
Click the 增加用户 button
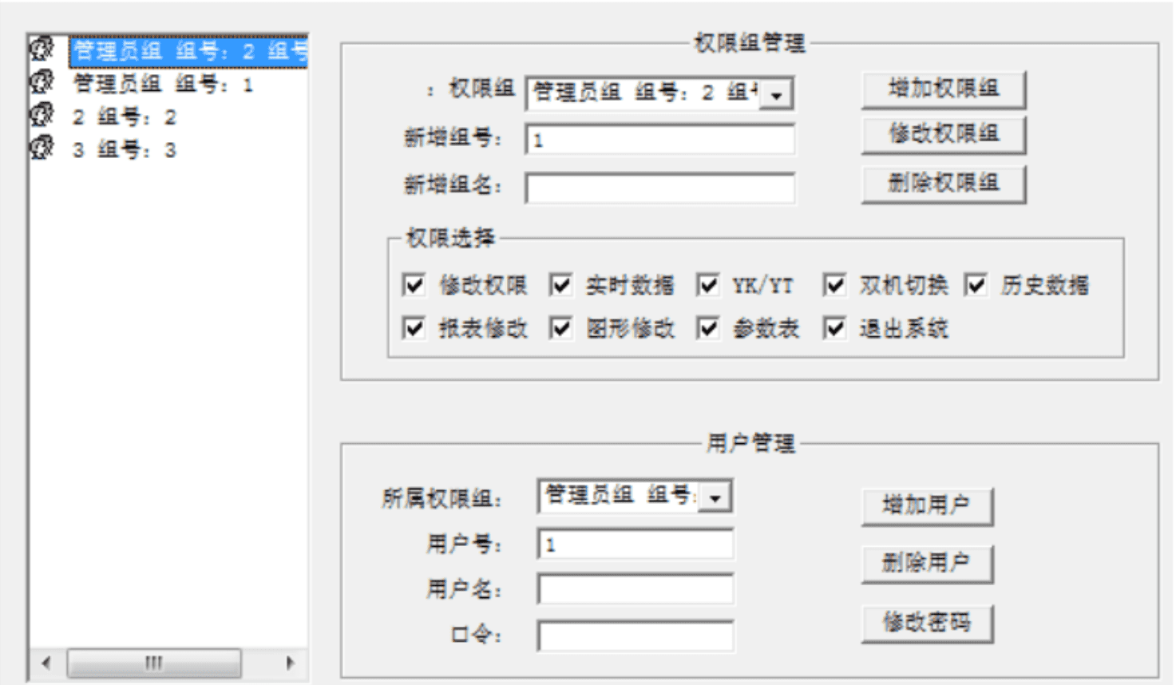point(926,505)
